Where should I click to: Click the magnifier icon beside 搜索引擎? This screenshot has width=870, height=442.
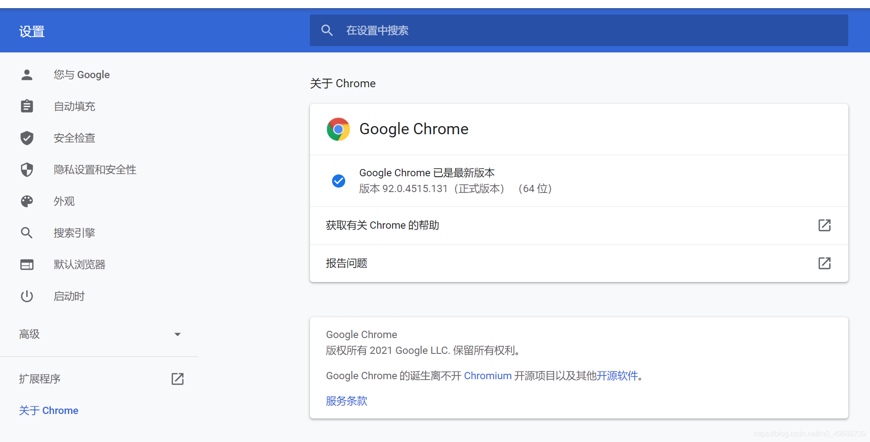coord(27,233)
